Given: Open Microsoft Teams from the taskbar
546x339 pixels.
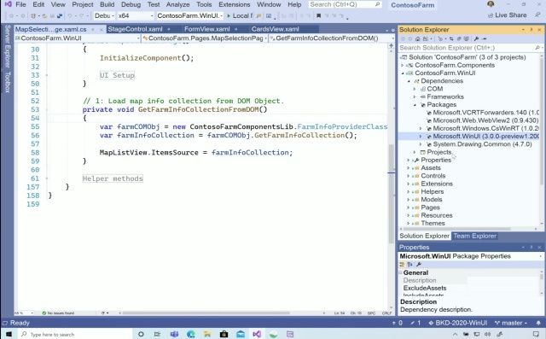Looking at the screenshot, I should 174,334.
